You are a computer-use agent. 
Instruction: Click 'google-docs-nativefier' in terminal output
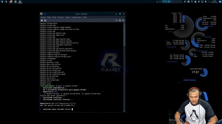(50, 64)
